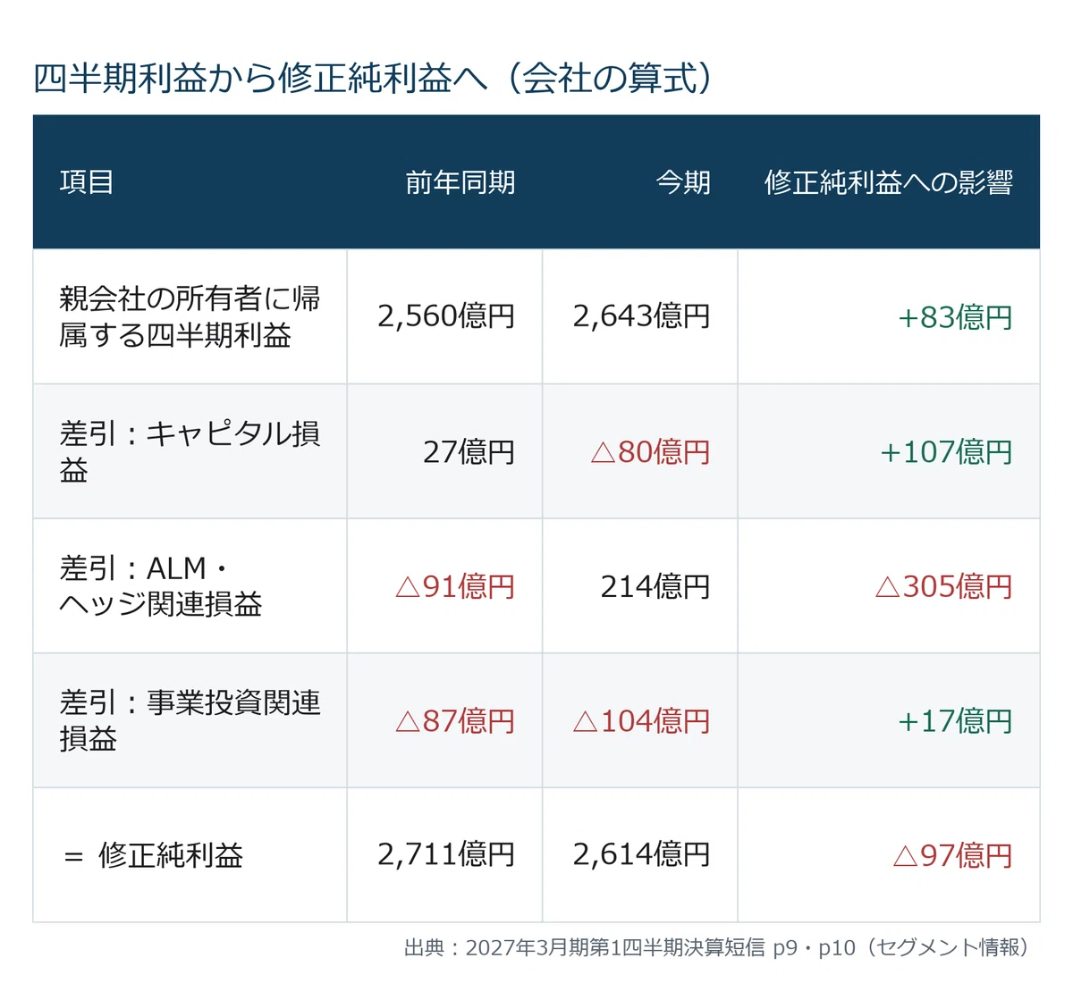Click the △104億円 cell

[x=641, y=721]
